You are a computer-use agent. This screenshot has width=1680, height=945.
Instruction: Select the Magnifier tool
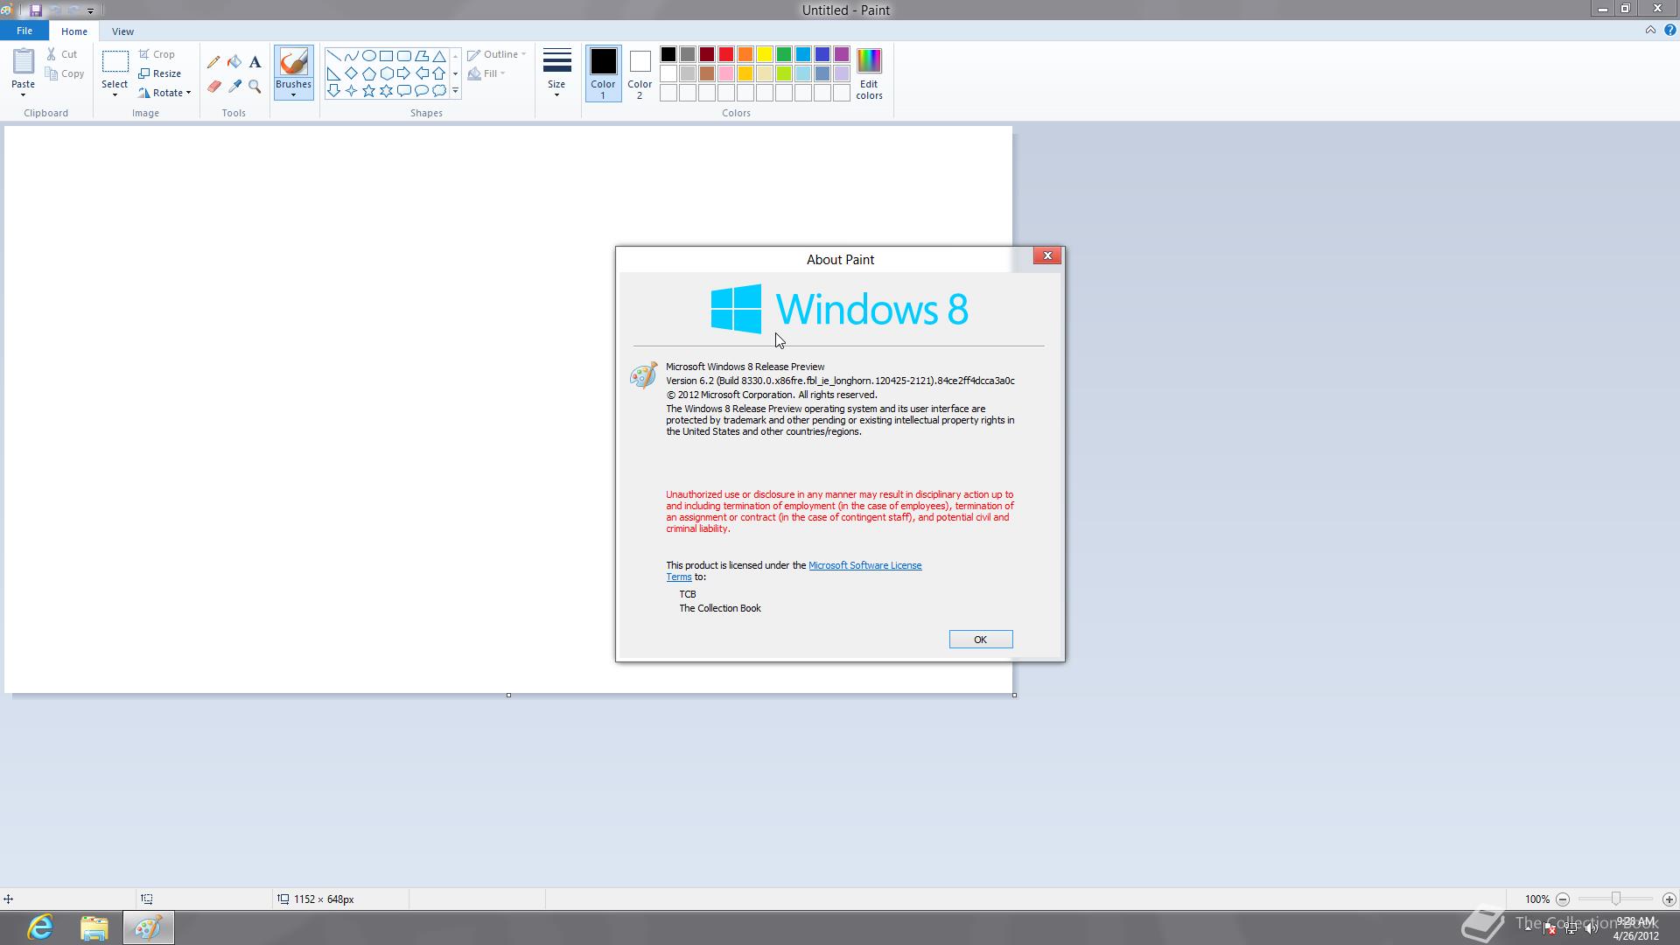click(255, 87)
